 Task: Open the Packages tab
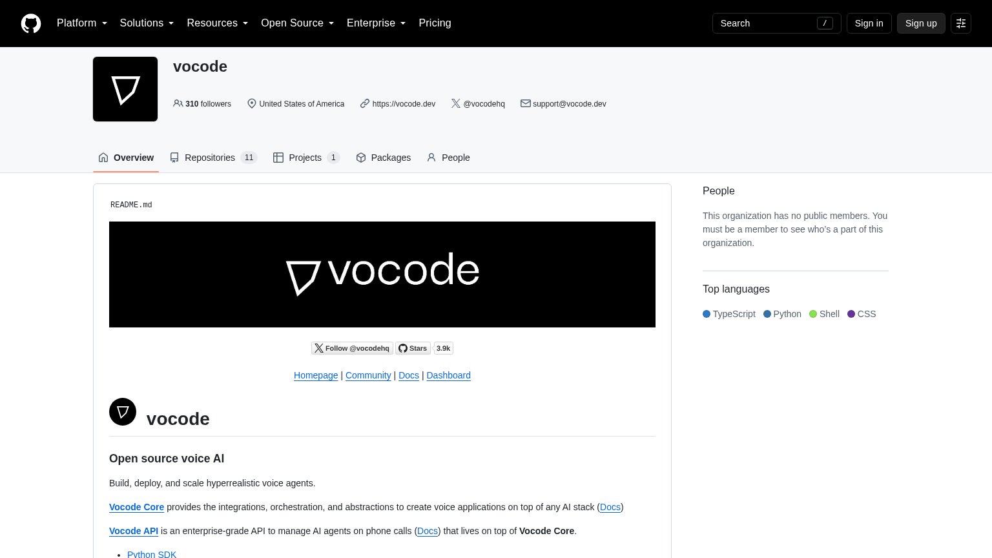pos(384,158)
